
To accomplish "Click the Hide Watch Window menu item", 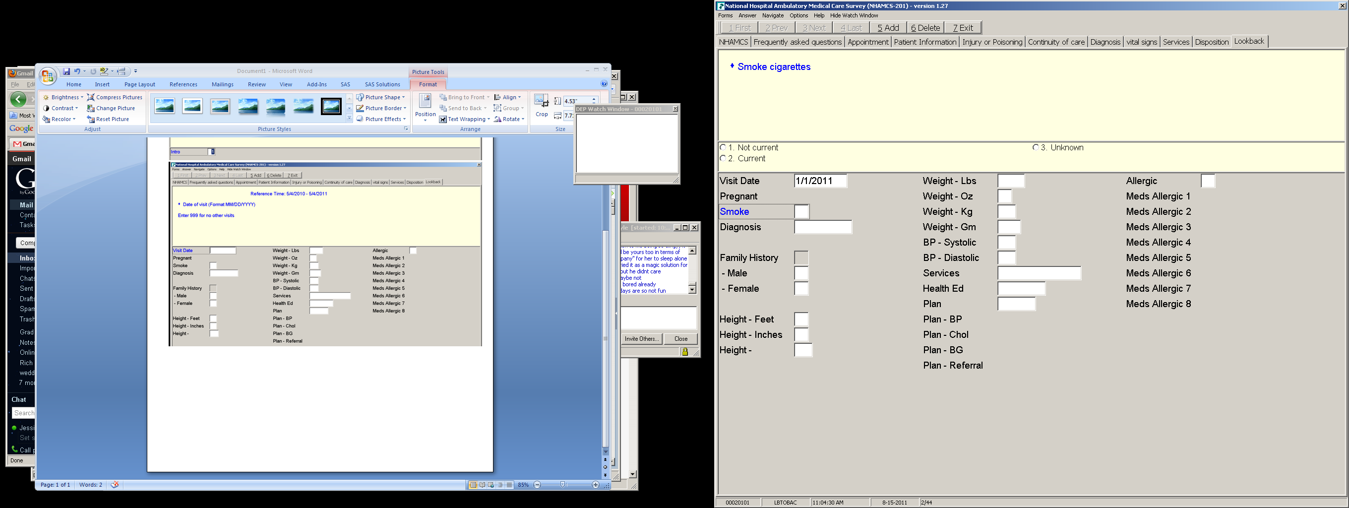I will click(854, 16).
